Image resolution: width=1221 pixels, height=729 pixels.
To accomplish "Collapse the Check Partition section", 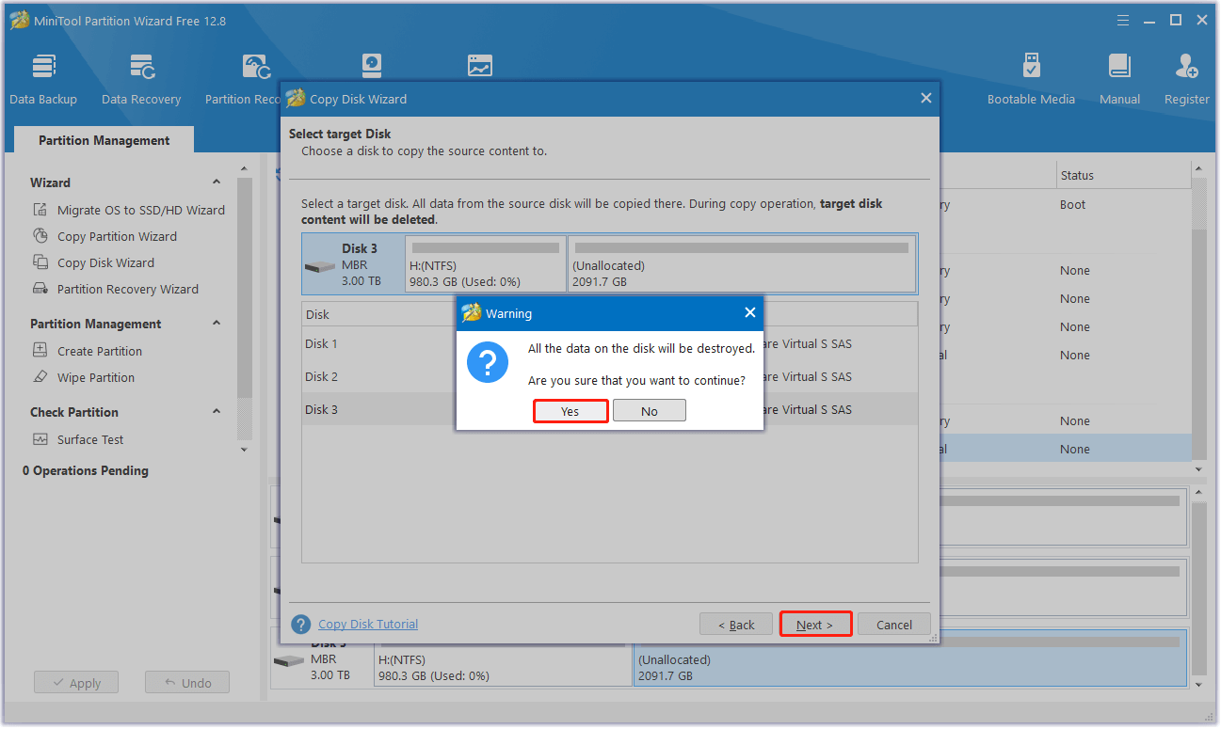I will 217,412.
